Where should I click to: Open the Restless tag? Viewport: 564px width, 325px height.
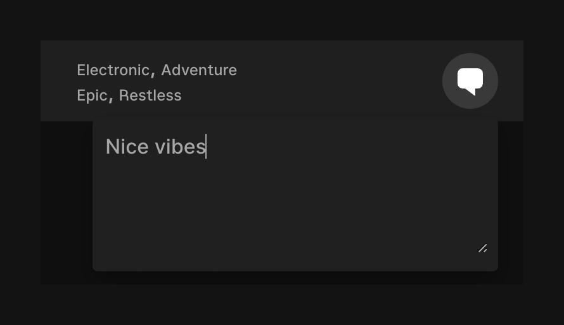point(150,95)
